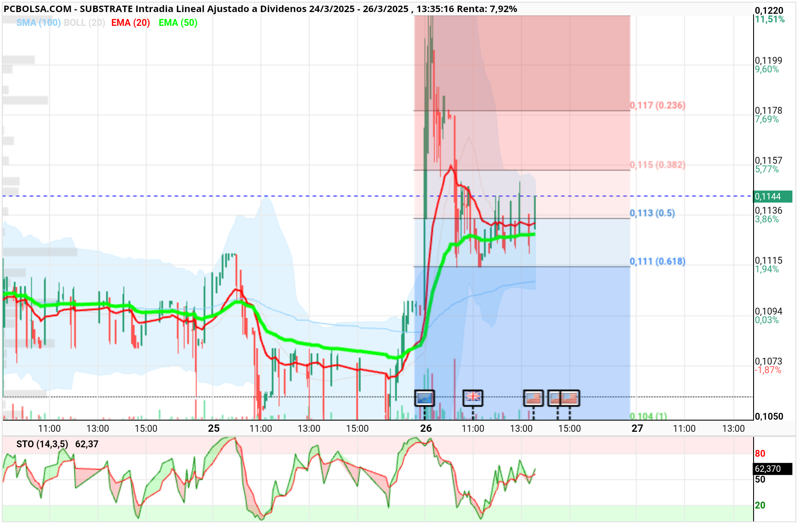Image resolution: width=798 pixels, height=524 pixels.
Task: Open the UK flag event marker
Action: coord(473,398)
